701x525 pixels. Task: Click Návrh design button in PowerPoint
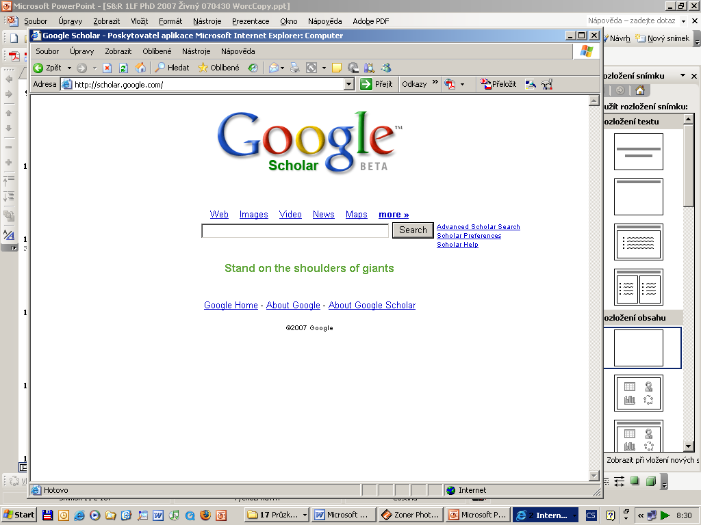coord(617,38)
